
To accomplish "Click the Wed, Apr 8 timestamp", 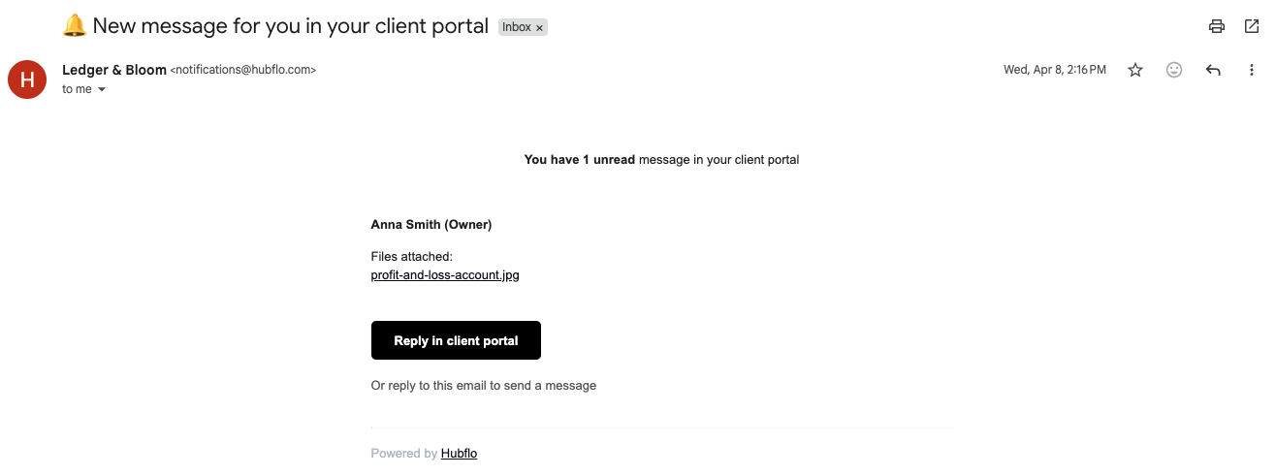I will [1055, 70].
